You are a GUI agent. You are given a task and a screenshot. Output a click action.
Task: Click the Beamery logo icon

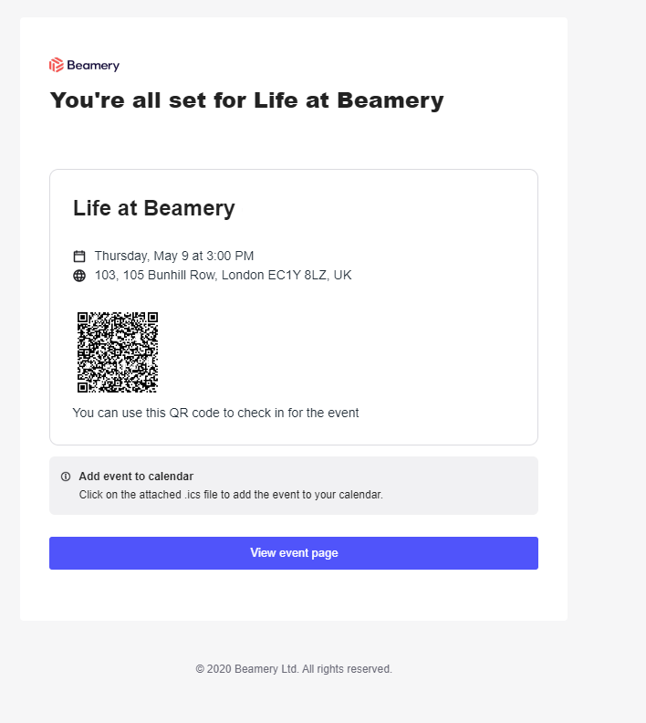click(x=56, y=65)
